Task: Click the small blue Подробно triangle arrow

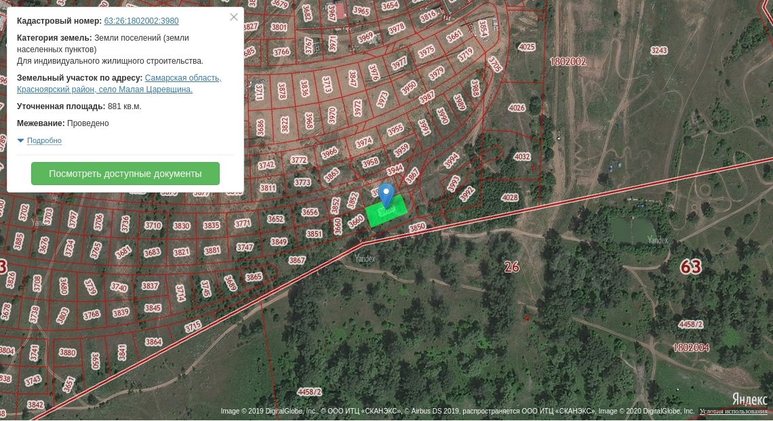Action: pyautogui.click(x=20, y=140)
